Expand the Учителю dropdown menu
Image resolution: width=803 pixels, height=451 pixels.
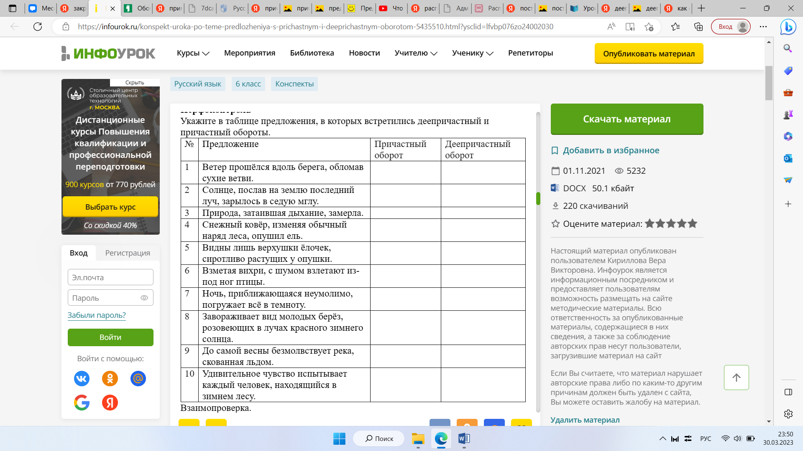416,53
